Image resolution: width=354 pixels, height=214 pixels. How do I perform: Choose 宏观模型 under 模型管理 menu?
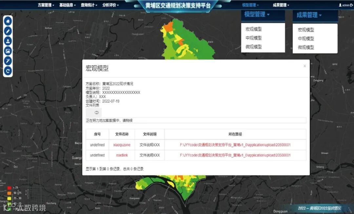(x=253, y=29)
